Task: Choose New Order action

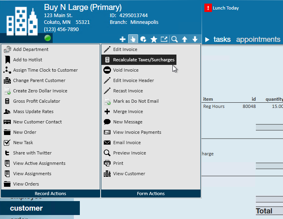Action: [x=51, y=132]
